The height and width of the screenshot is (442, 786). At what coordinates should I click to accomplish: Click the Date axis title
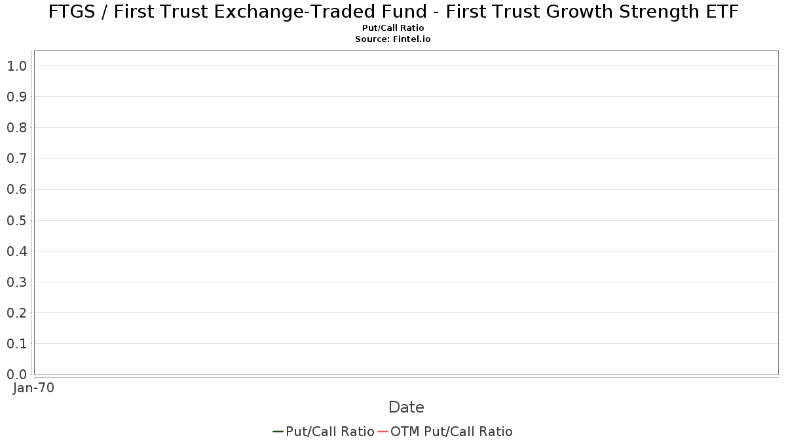(406, 407)
